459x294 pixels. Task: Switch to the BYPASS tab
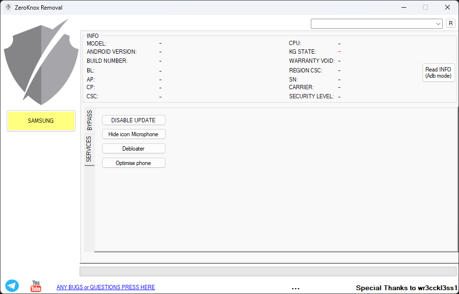click(89, 119)
